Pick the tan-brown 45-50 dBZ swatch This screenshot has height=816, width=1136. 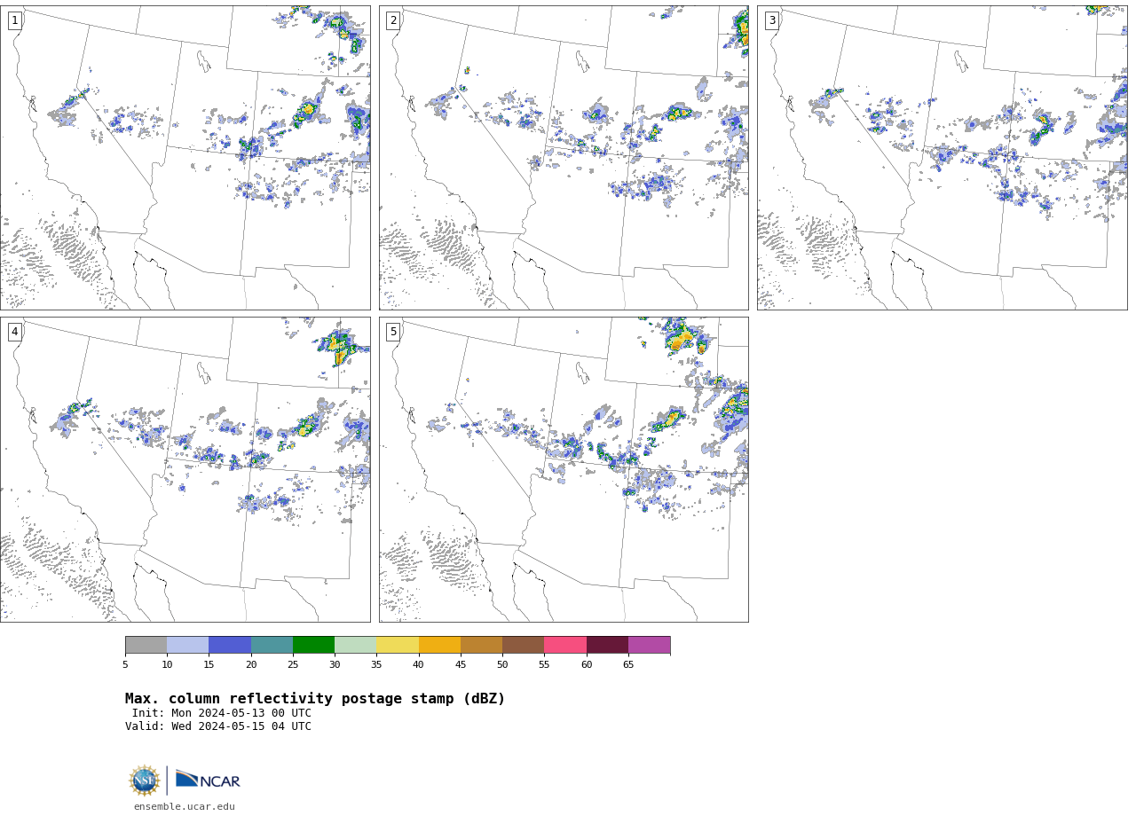point(481,645)
